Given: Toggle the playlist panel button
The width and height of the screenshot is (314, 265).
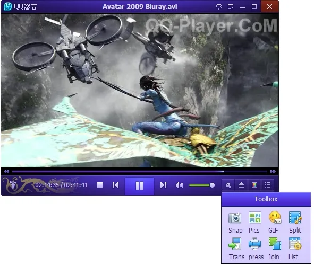Looking at the screenshot, I should 268,185.
